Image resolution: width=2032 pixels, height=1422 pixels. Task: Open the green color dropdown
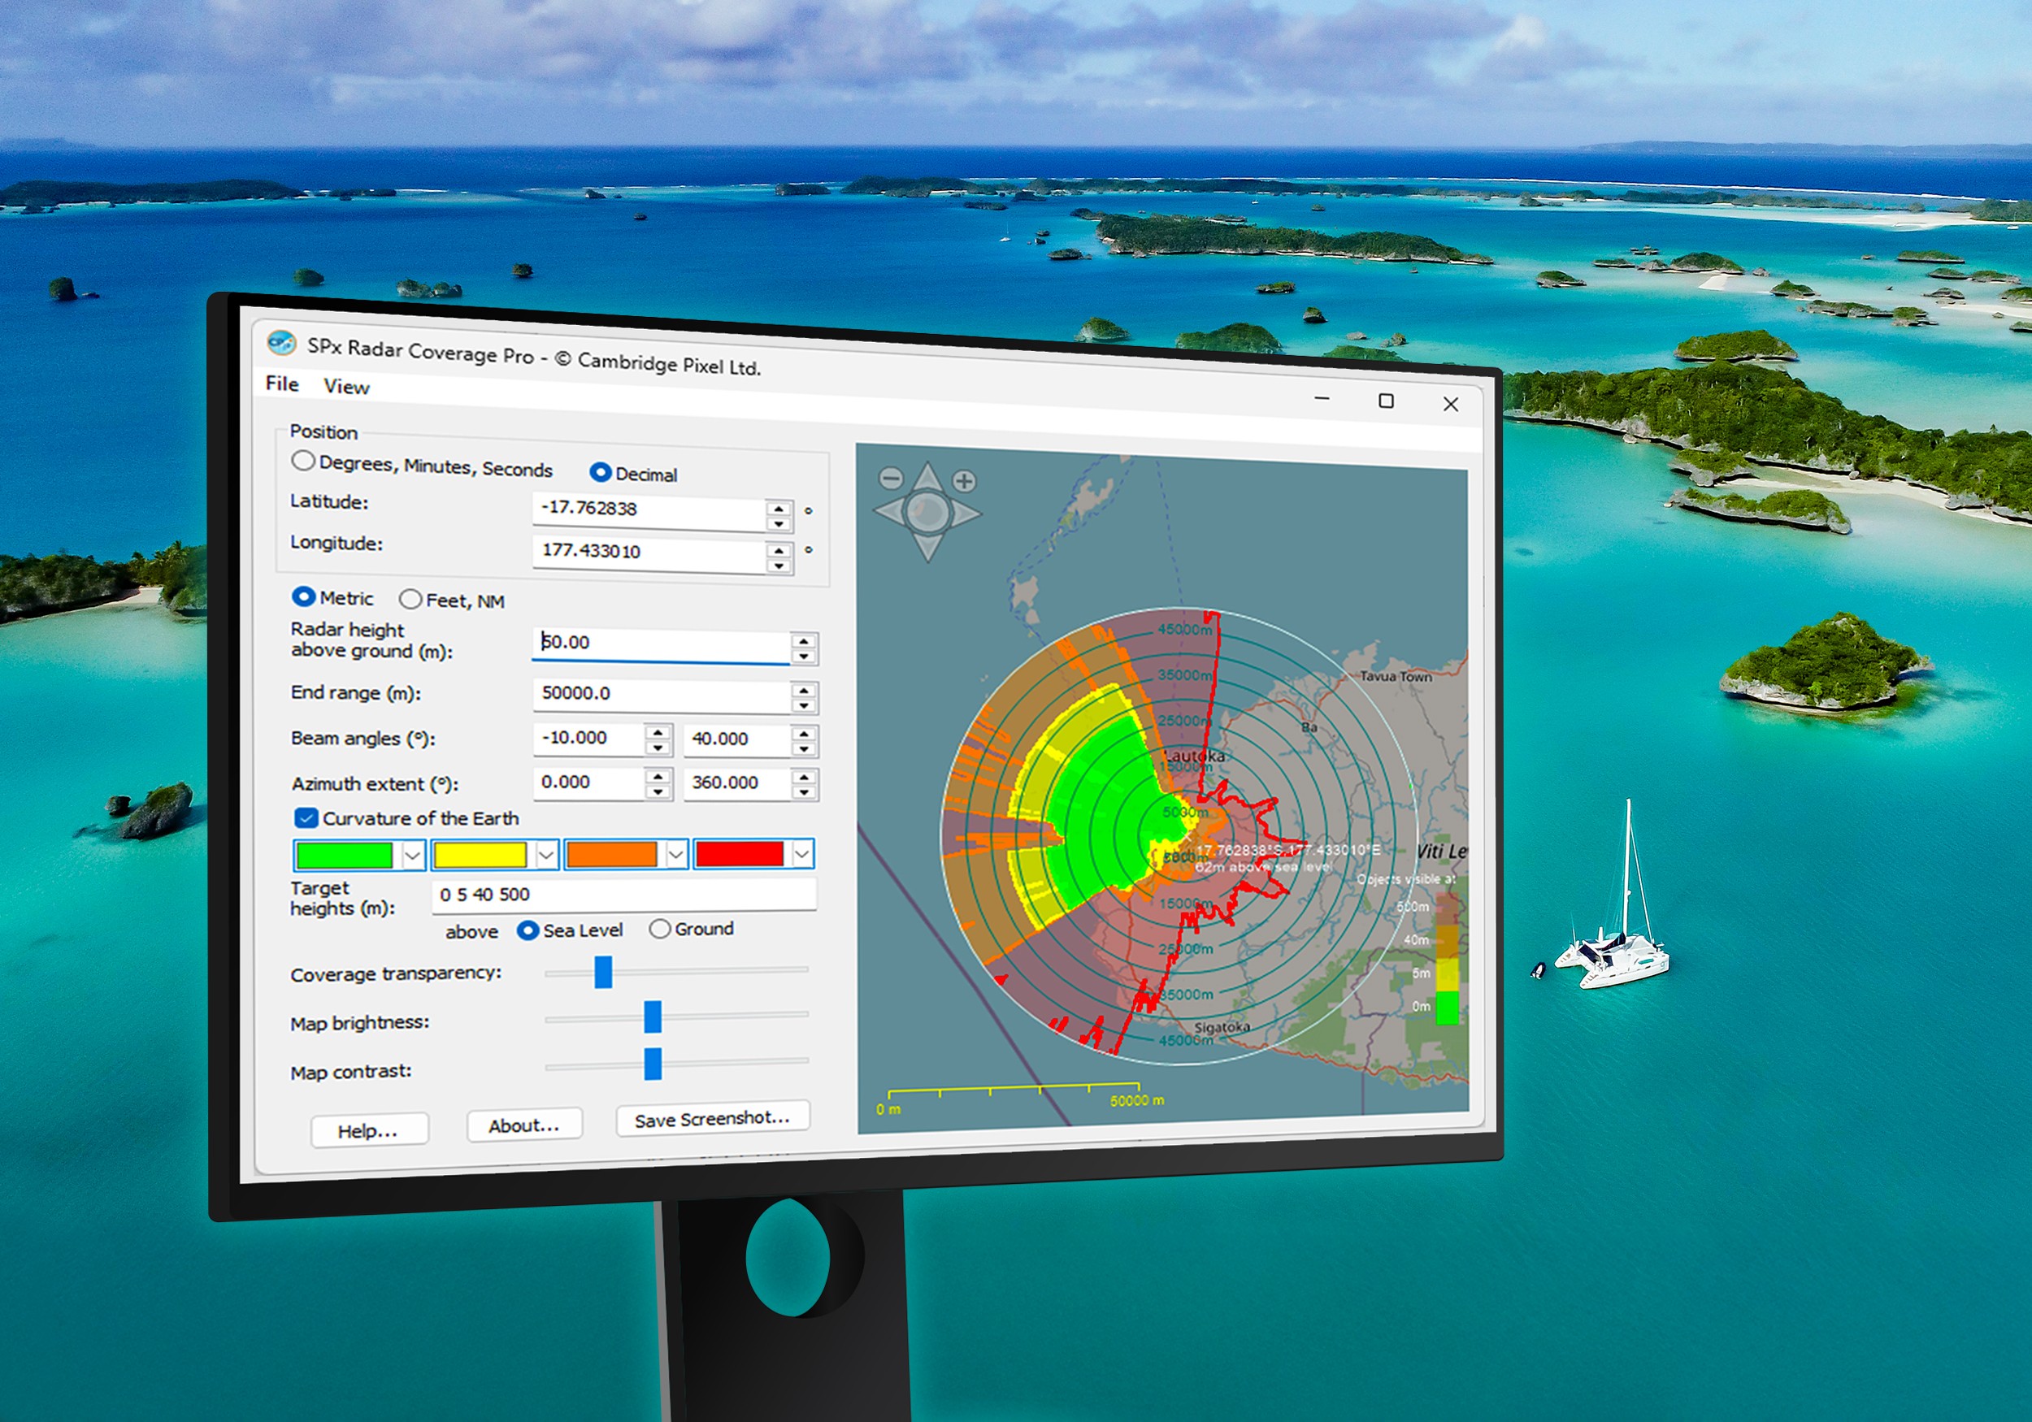pos(412,855)
